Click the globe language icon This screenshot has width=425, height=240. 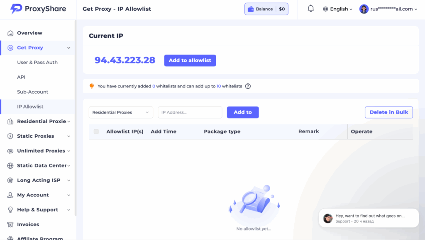325,9
